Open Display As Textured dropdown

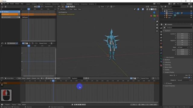(184, 80)
